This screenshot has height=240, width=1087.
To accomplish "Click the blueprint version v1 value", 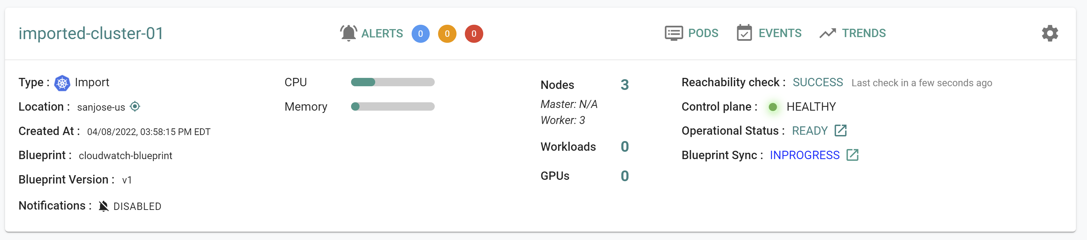I will 127,180.
